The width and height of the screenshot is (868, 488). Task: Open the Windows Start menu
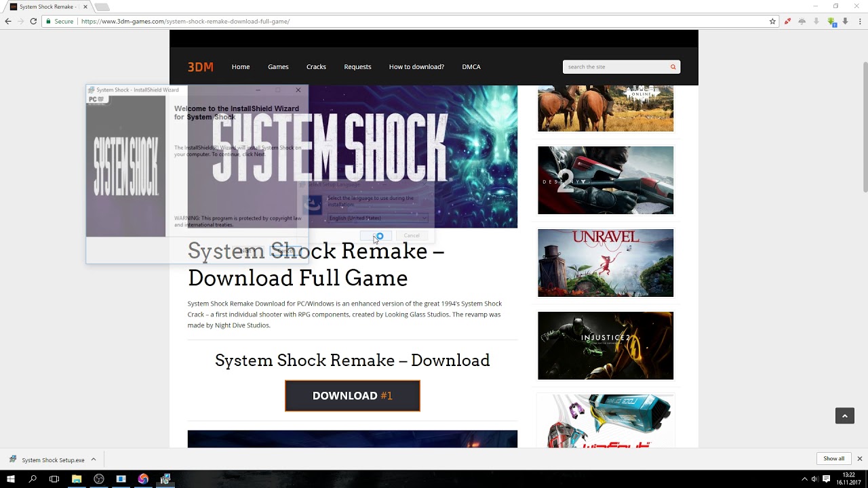[11, 479]
